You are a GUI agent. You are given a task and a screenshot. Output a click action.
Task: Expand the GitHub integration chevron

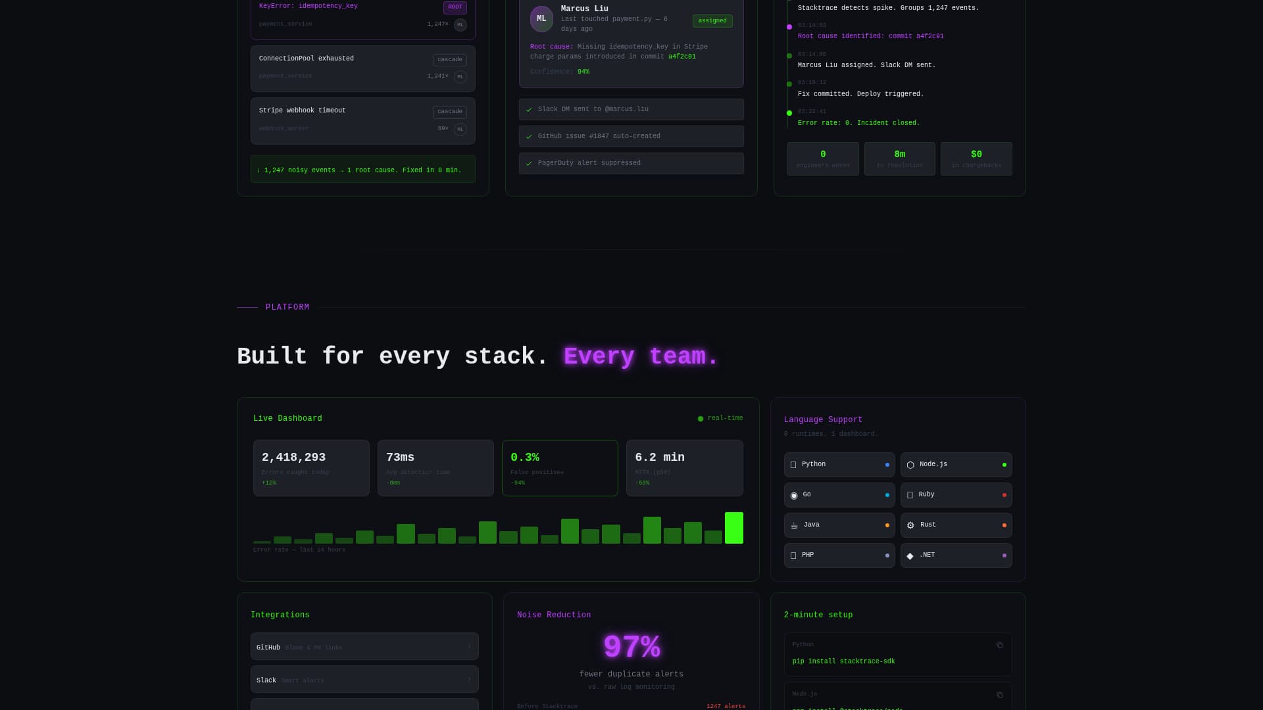pos(469,647)
